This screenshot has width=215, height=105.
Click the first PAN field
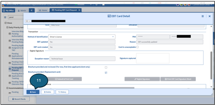153,37
